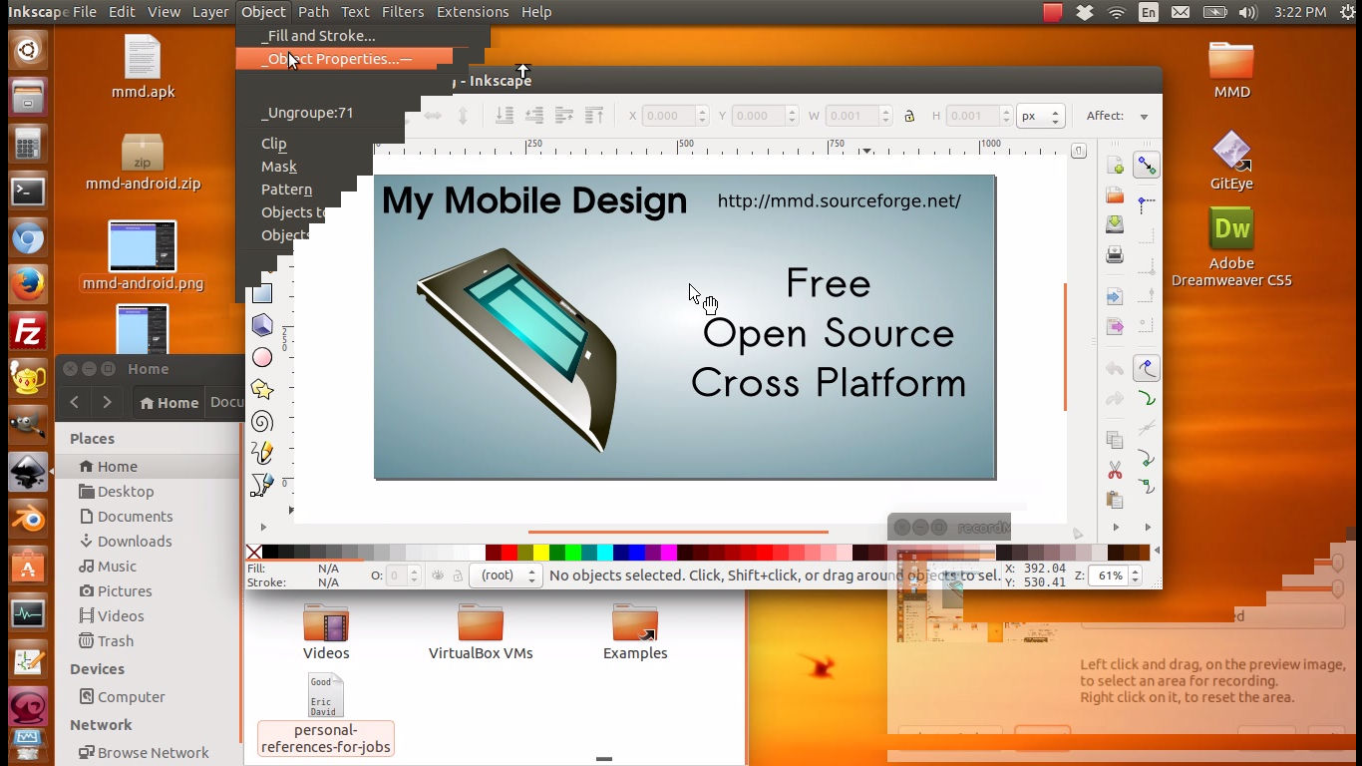1362x766 pixels.
Task: Choose Fill and Stroke menu entry
Action: tap(319, 36)
